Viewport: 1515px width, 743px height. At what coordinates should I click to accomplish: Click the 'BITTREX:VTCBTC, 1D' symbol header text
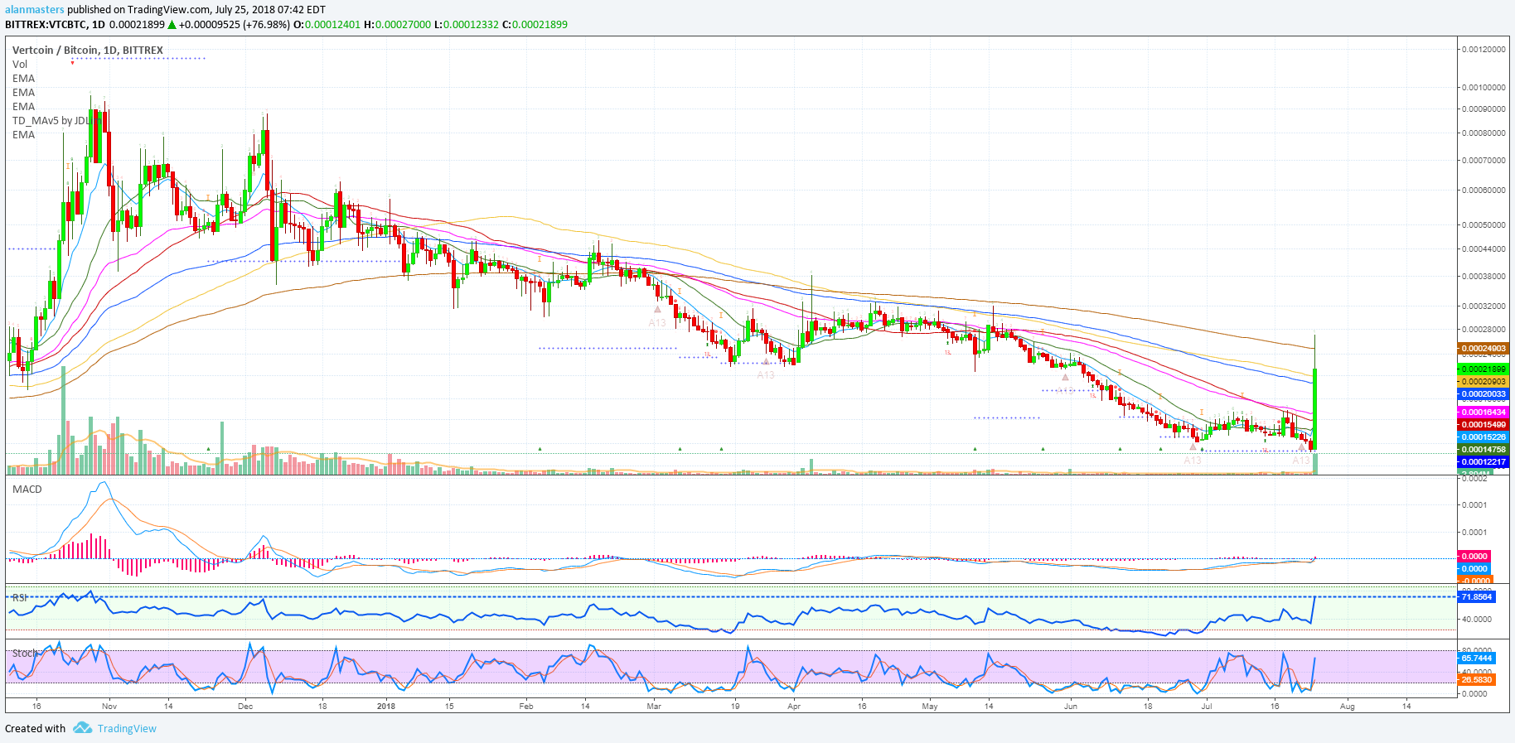point(55,25)
